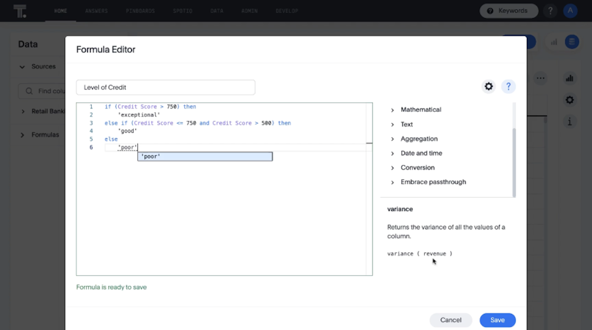Place cursor on 'exceptional' line in editor
The image size is (592, 330).
(139, 115)
